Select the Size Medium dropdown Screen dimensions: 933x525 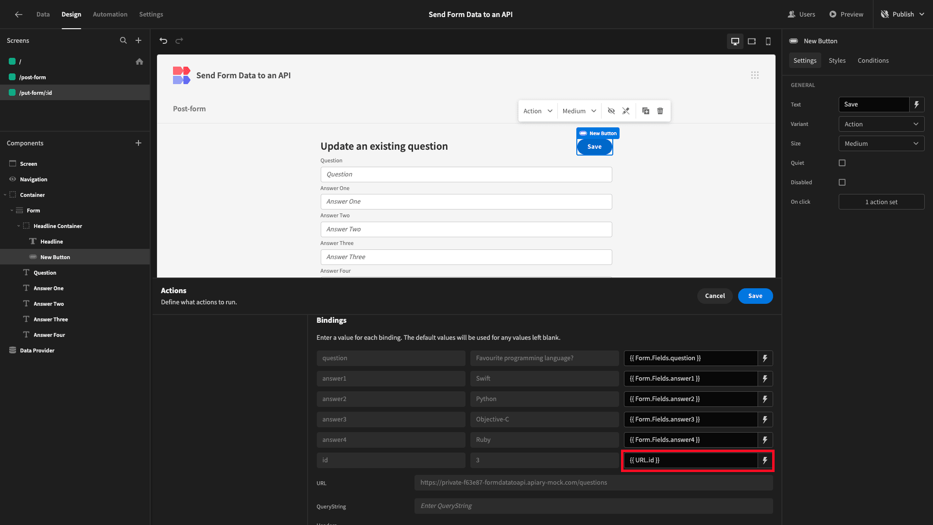click(882, 143)
